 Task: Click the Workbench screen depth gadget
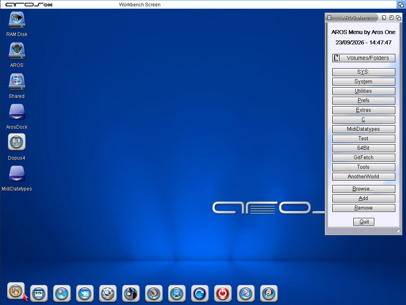(x=401, y=4)
